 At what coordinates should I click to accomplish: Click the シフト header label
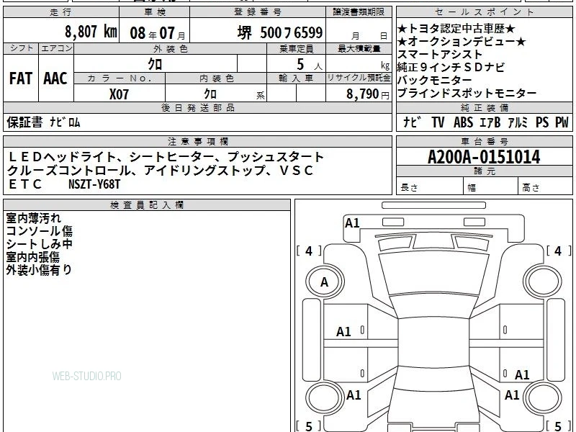[x=21, y=48]
